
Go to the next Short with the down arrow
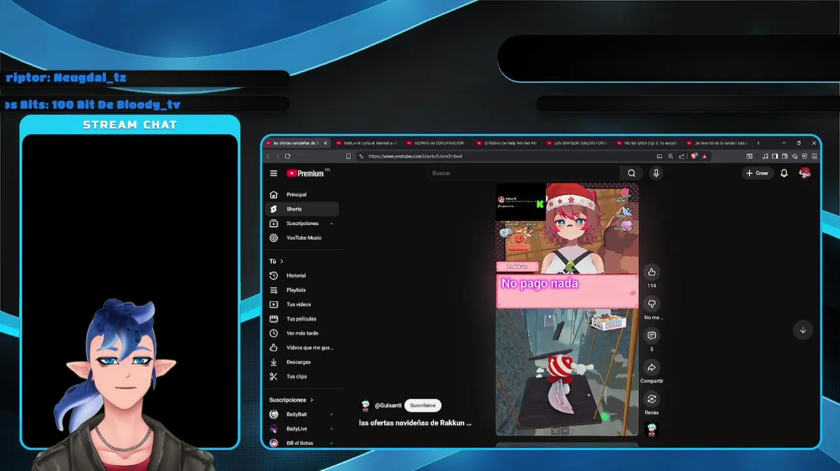(803, 330)
